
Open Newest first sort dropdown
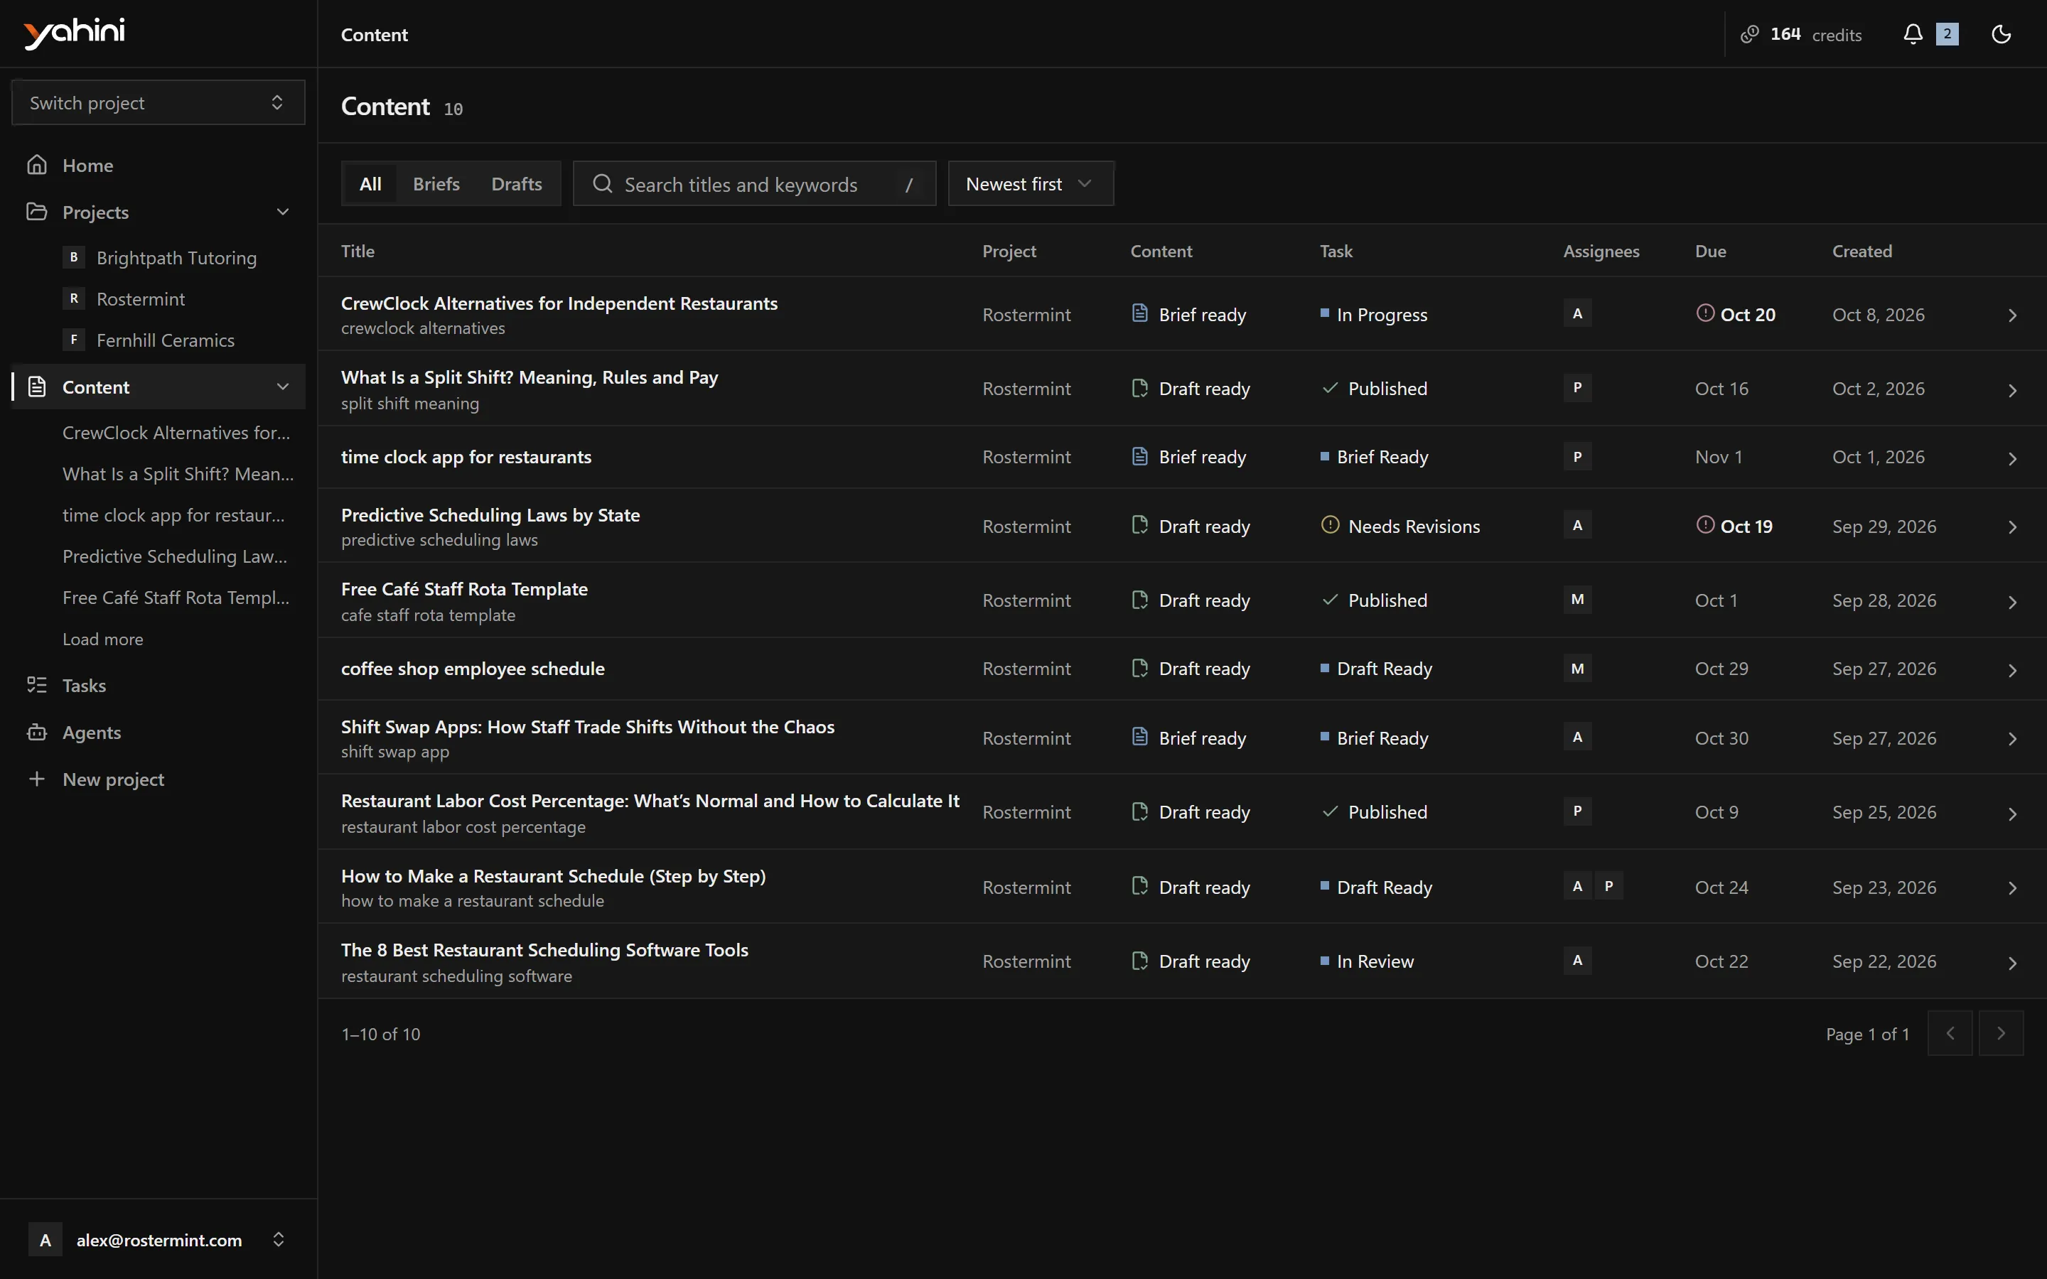(x=1031, y=183)
